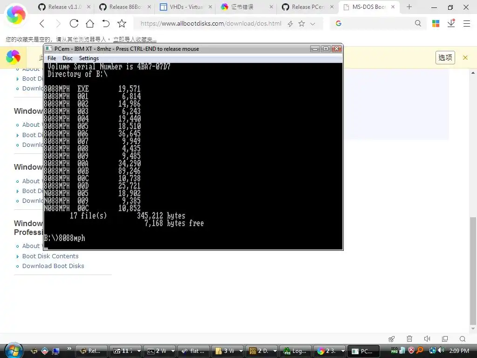Click the Google icon in search box
The width and height of the screenshot is (477, 358).
(x=339, y=23)
